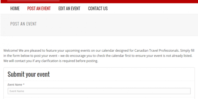Screen dimensions: 198x99
Task: Click the required asterisk beside Event Name
Action: point(24,84)
